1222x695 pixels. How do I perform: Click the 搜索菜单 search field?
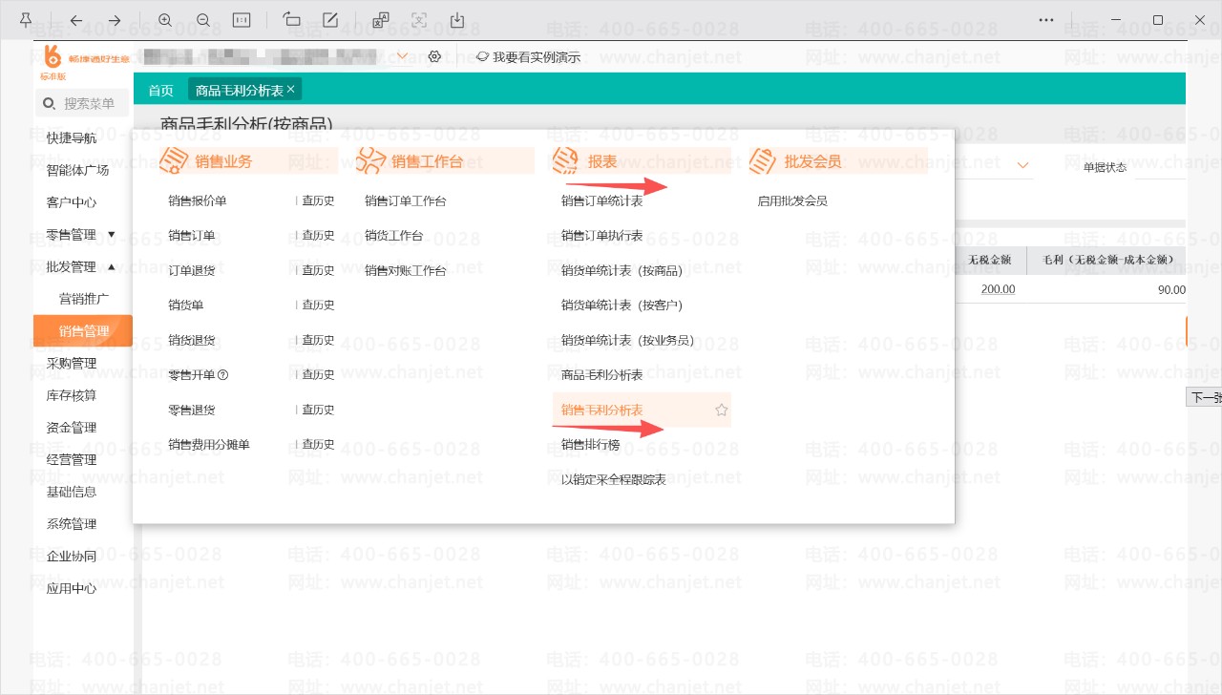point(82,103)
